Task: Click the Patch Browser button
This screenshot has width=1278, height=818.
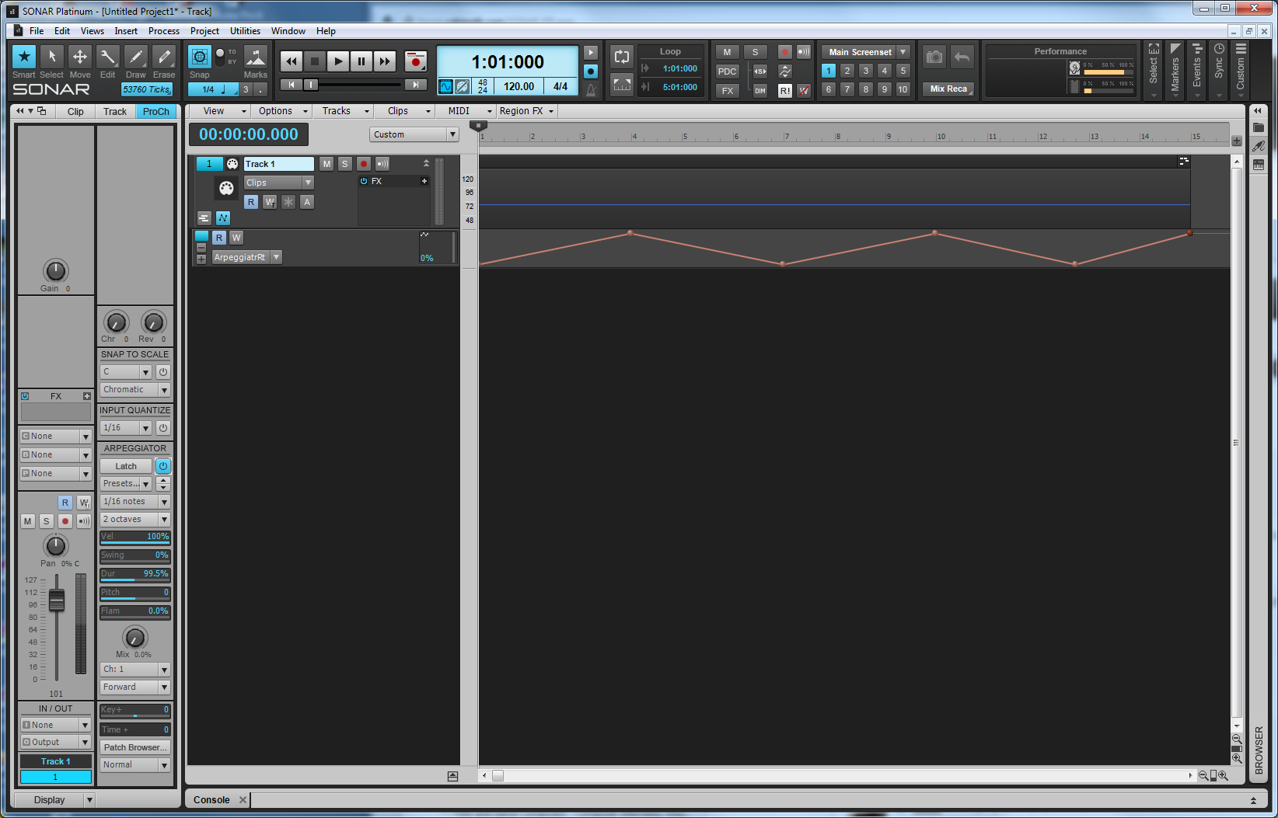Action: point(134,747)
